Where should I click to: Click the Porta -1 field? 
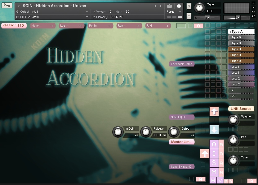(x=100, y=26)
